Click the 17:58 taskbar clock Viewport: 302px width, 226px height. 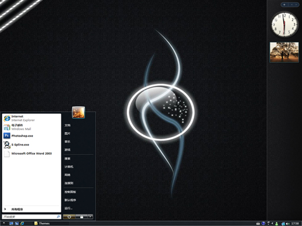[x=295, y=224]
